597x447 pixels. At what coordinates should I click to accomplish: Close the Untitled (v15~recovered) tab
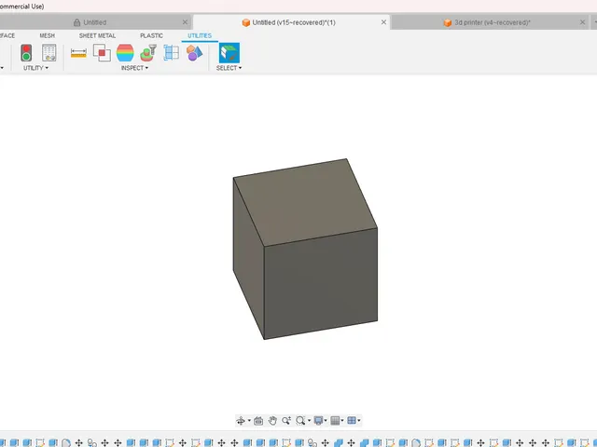(383, 22)
